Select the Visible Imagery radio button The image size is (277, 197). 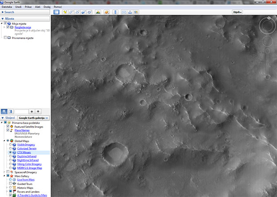coord(10,145)
